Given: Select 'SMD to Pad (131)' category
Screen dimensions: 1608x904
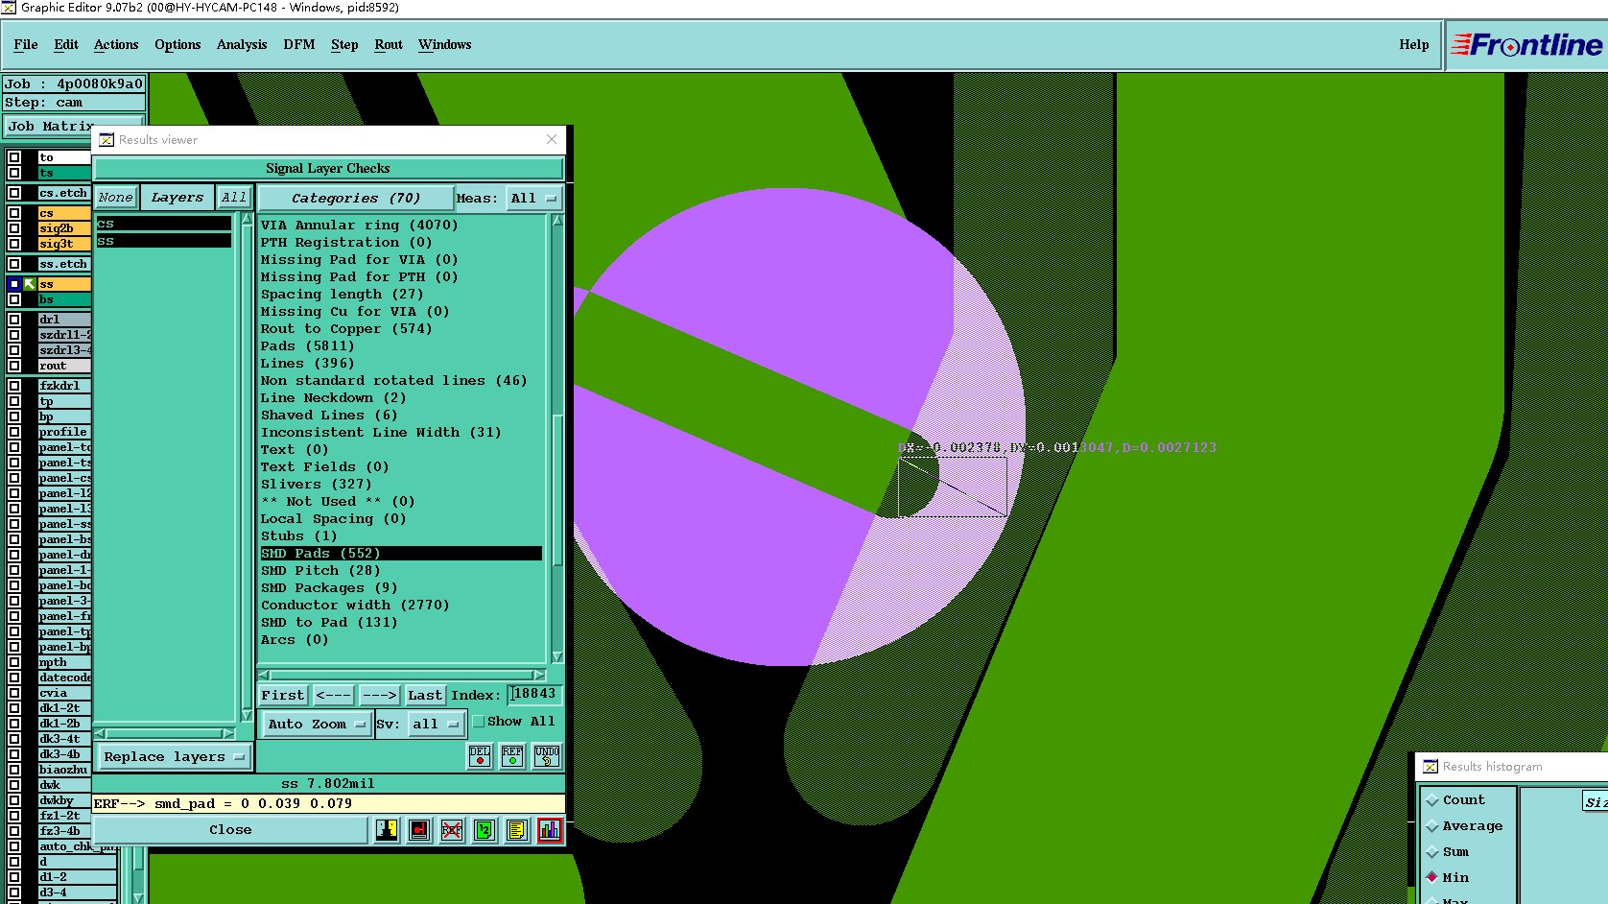Looking at the screenshot, I should 329,623.
